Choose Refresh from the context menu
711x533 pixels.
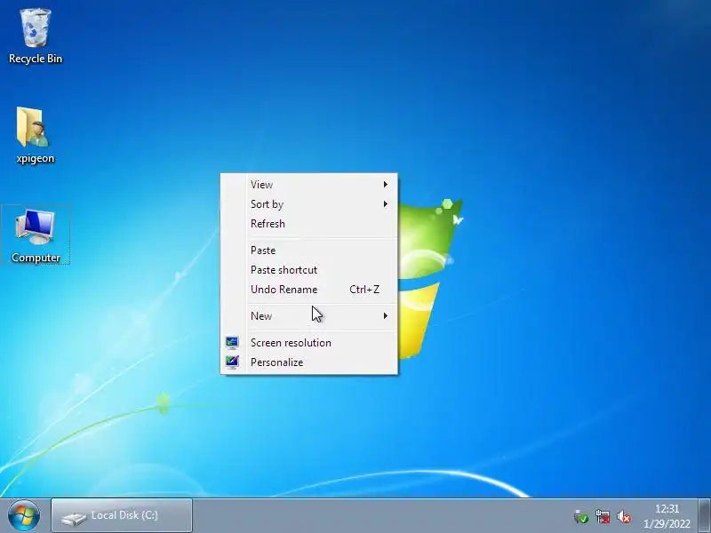tap(308, 224)
